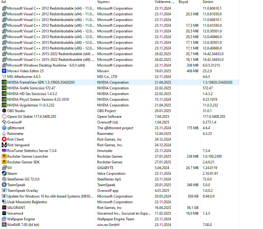Click the NVIDIA PhysX Sistem Yazılımı icon
Image resolution: width=263 pixels, height=229 pixels.
4,100
